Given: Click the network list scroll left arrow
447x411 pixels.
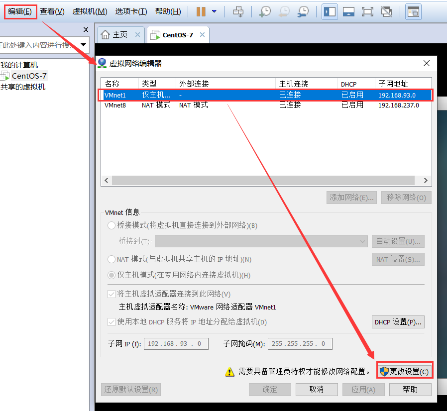Looking at the screenshot, I should (107, 180).
